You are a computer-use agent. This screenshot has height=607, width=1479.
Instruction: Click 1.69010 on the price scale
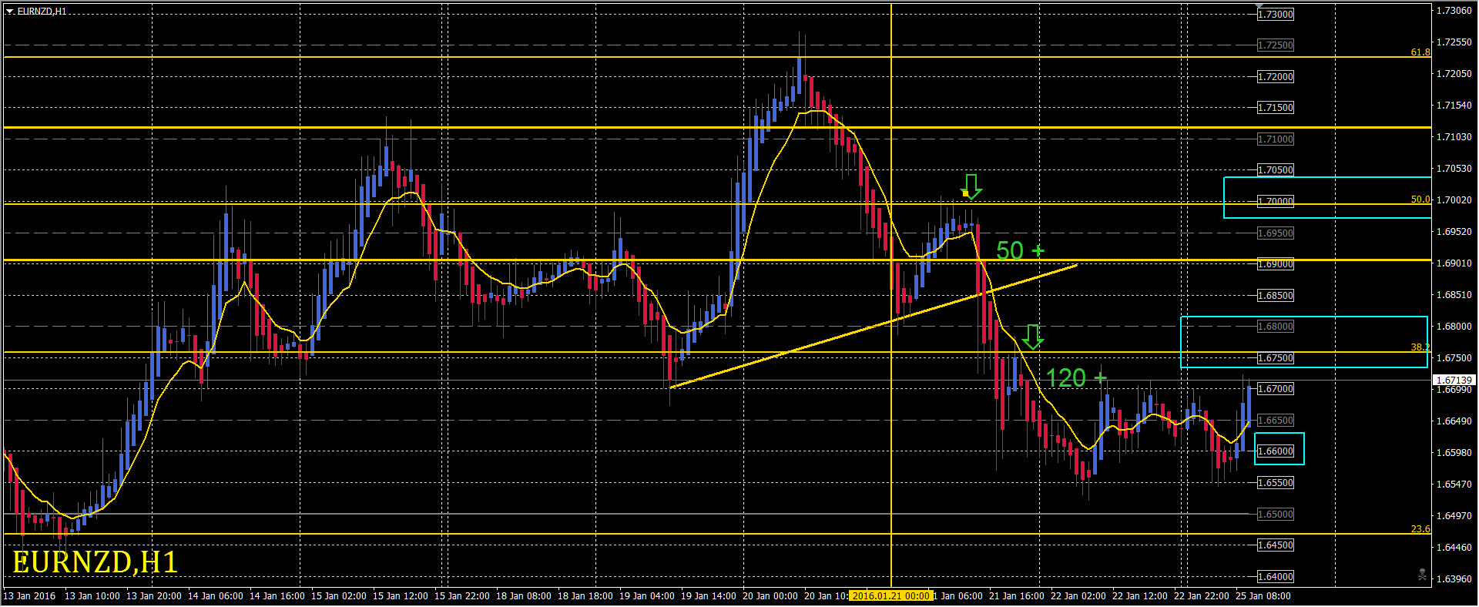pos(1454,263)
